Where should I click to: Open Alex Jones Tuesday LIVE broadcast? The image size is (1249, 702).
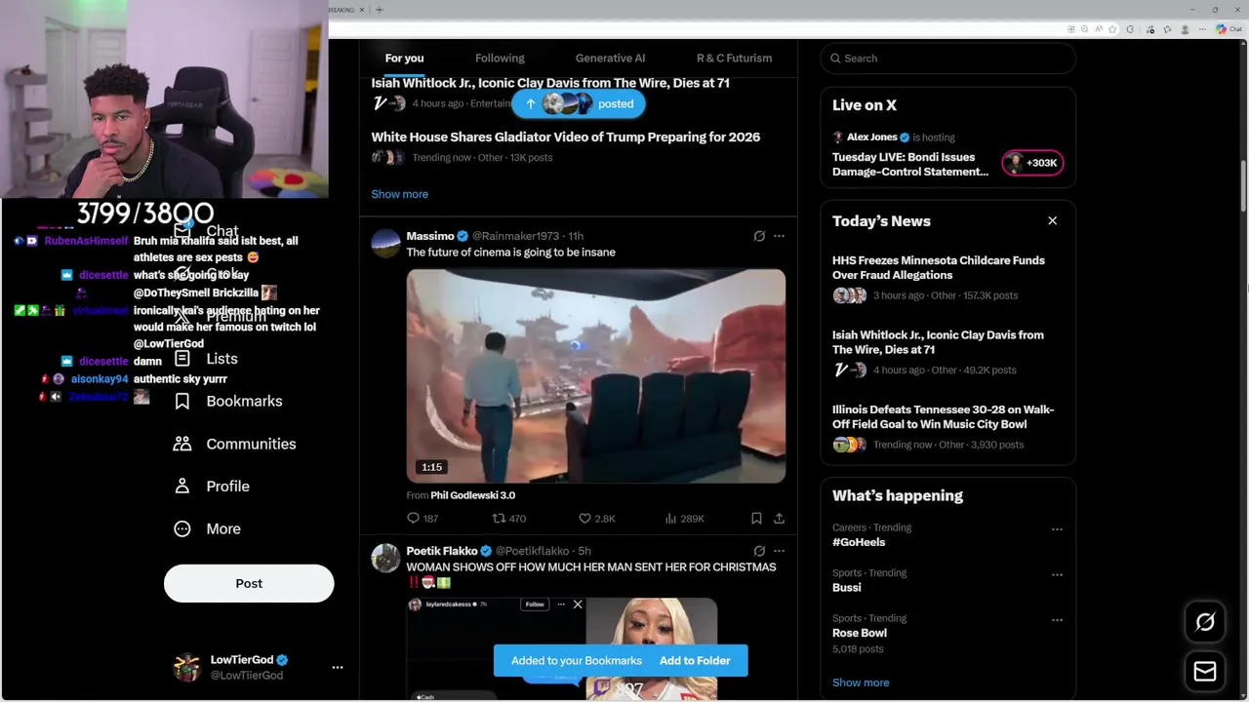[910, 165]
